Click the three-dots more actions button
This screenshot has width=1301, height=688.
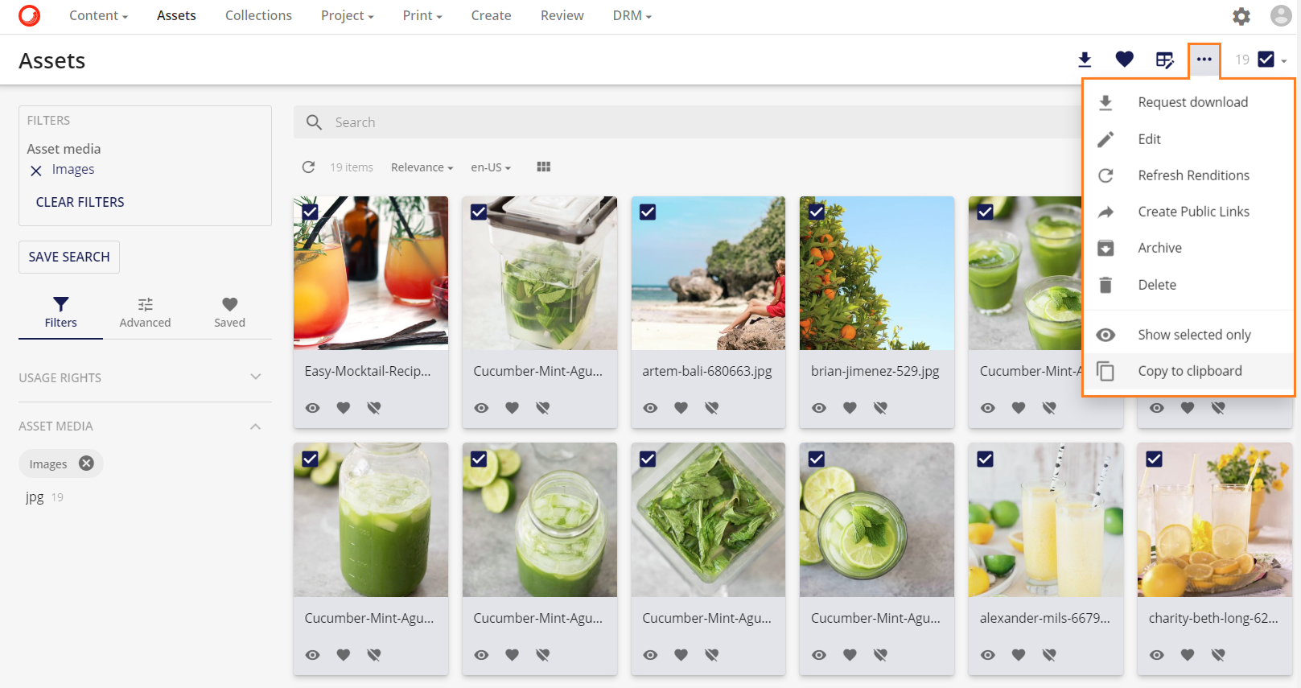tap(1204, 60)
